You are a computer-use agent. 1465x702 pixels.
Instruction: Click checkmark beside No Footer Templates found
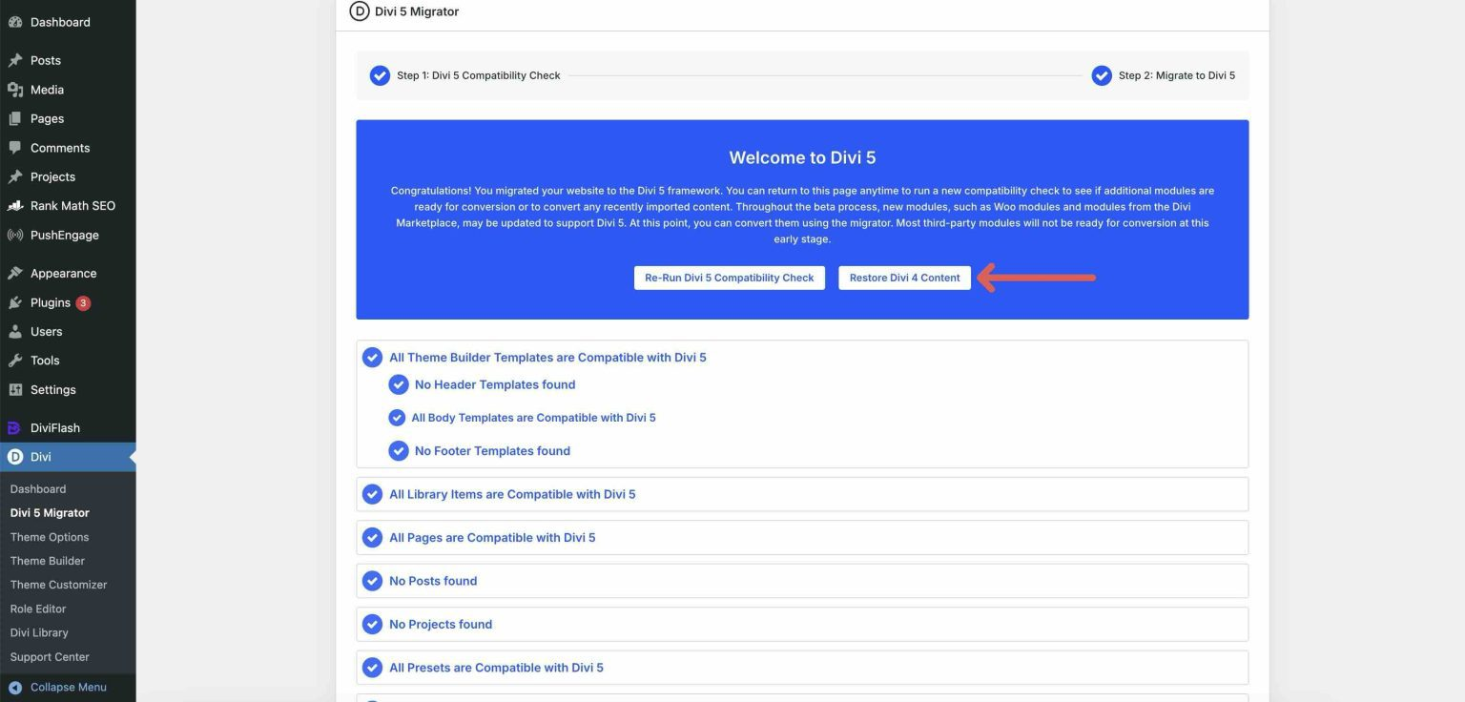[399, 451]
